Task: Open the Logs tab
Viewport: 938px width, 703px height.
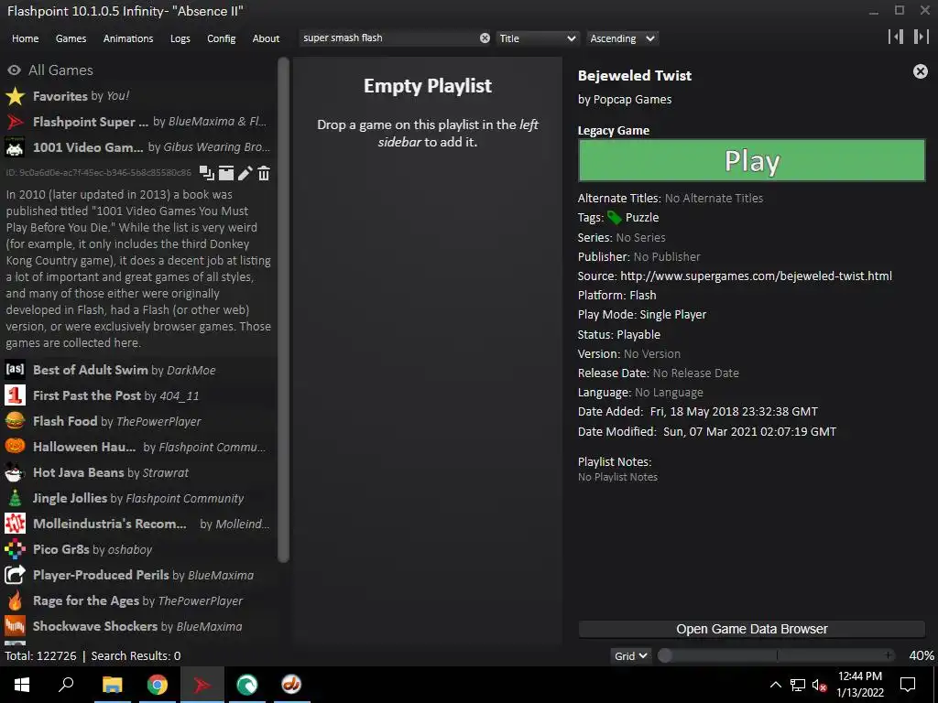Action: click(x=180, y=38)
